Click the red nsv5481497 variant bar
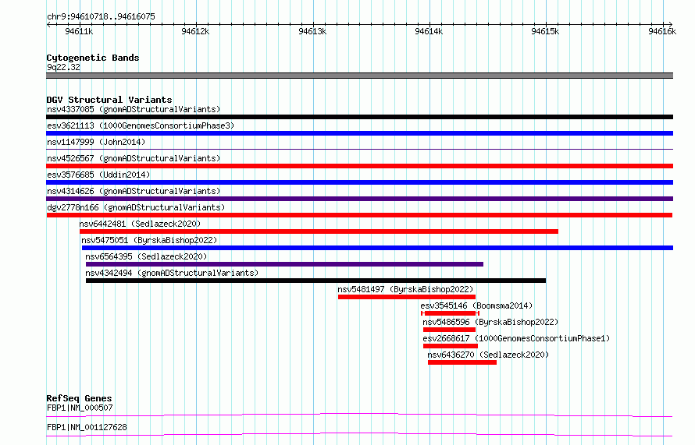This screenshot has height=445, width=695. pyautogui.click(x=406, y=297)
